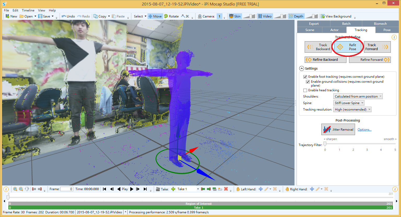The image size is (401, 217).
Task: Click the Jitter Removal button
Action: pyautogui.click(x=338, y=129)
